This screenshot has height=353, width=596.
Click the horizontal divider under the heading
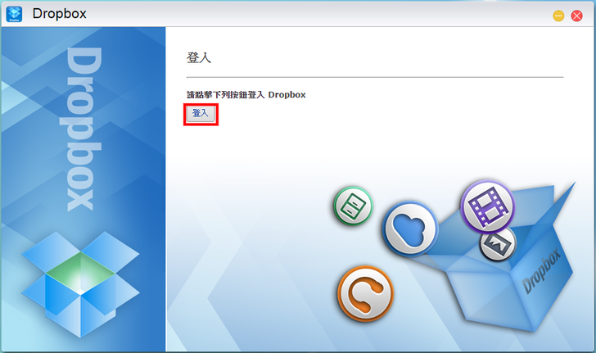(x=375, y=77)
